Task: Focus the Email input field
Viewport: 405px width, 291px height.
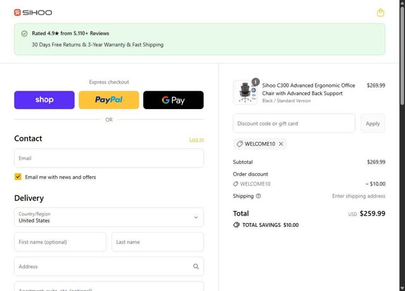Action: pyautogui.click(x=109, y=158)
